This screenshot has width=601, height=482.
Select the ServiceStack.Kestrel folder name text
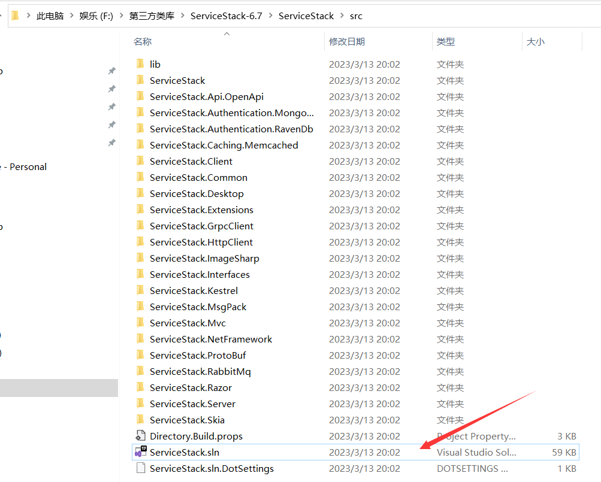[194, 290]
